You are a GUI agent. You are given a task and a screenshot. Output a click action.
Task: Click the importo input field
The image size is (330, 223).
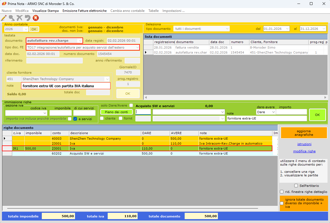(291, 112)
